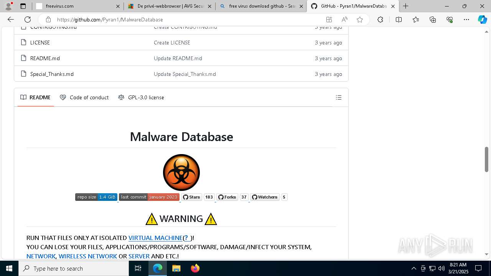
Task: Open Edge Settings and more menu
Action: pyautogui.click(x=466, y=20)
